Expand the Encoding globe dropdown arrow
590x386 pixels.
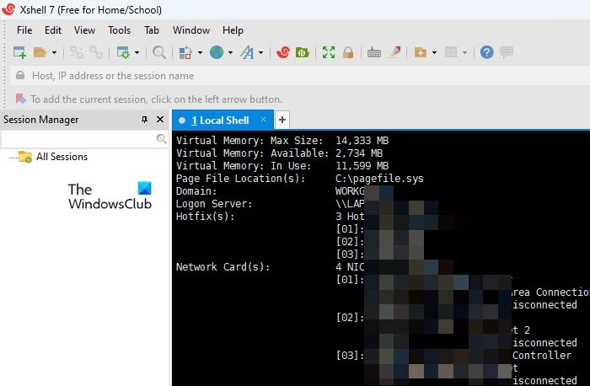click(x=230, y=52)
